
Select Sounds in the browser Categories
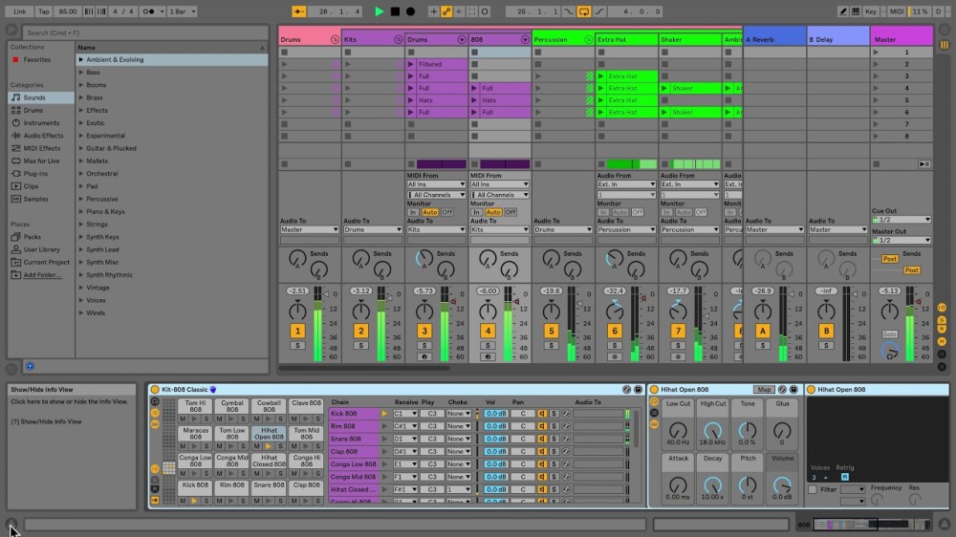coord(34,97)
